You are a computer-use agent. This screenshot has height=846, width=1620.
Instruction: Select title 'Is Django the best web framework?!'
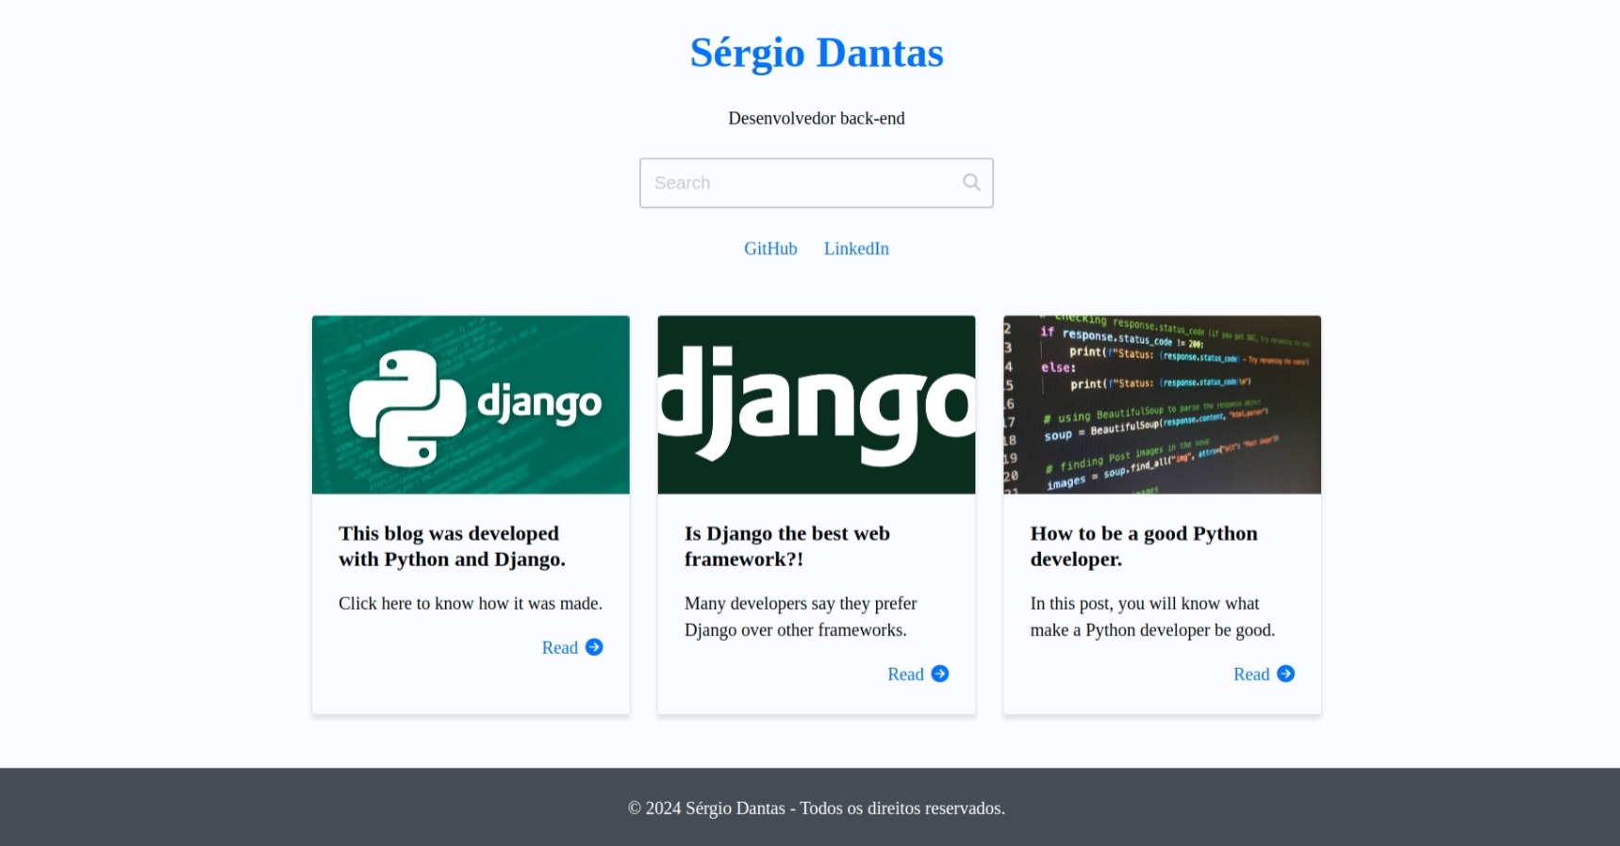pyautogui.click(x=787, y=546)
